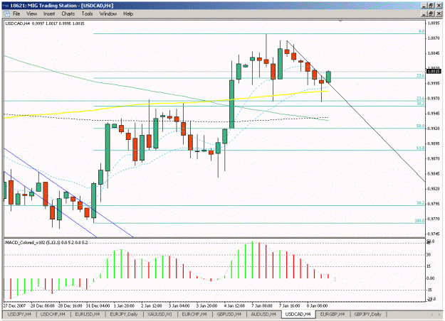The image size is (445, 321).
Task: Click the 27 Dec 2007 time axis label
Action: [14, 305]
